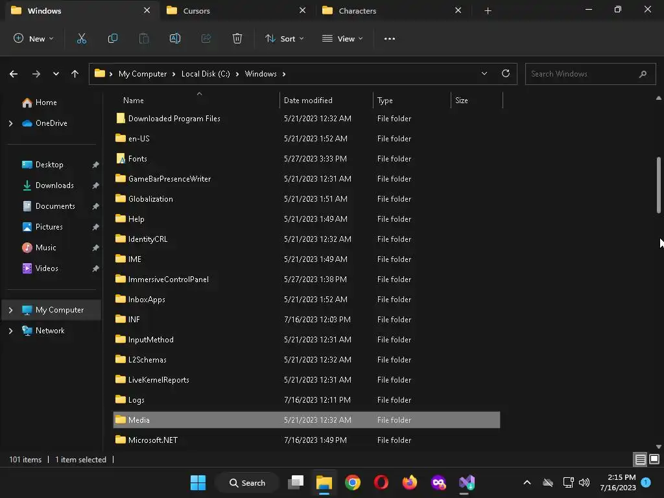The height and width of the screenshot is (498, 664).
Task: Click My Computer breadcrumb in address bar
Action: click(x=143, y=74)
